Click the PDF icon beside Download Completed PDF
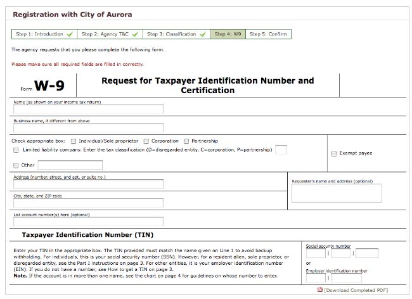Screen dimensions: 412x299 coord(319,290)
